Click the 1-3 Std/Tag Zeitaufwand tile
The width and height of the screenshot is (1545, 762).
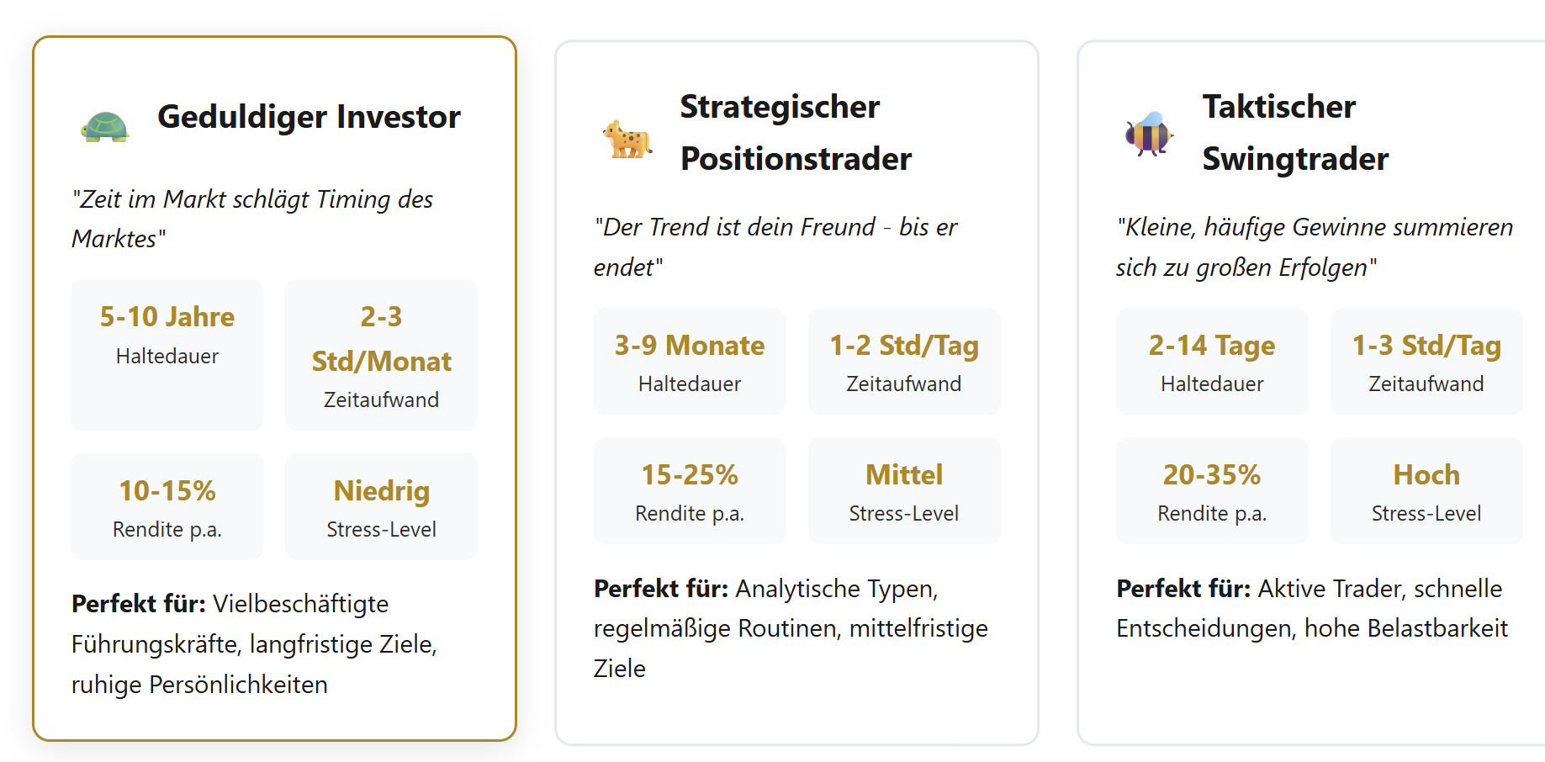coord(1426,362)
